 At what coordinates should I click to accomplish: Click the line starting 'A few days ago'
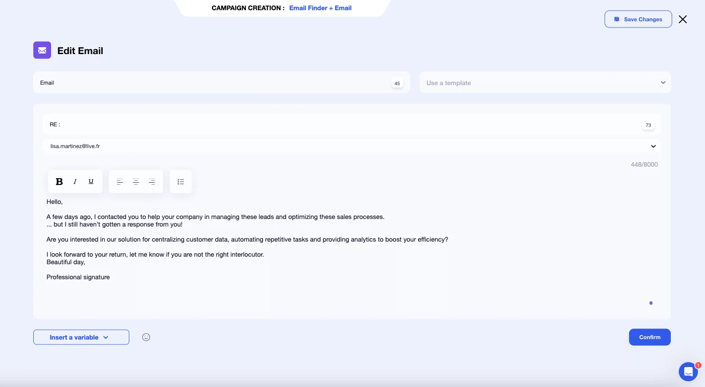pos(215,217)
